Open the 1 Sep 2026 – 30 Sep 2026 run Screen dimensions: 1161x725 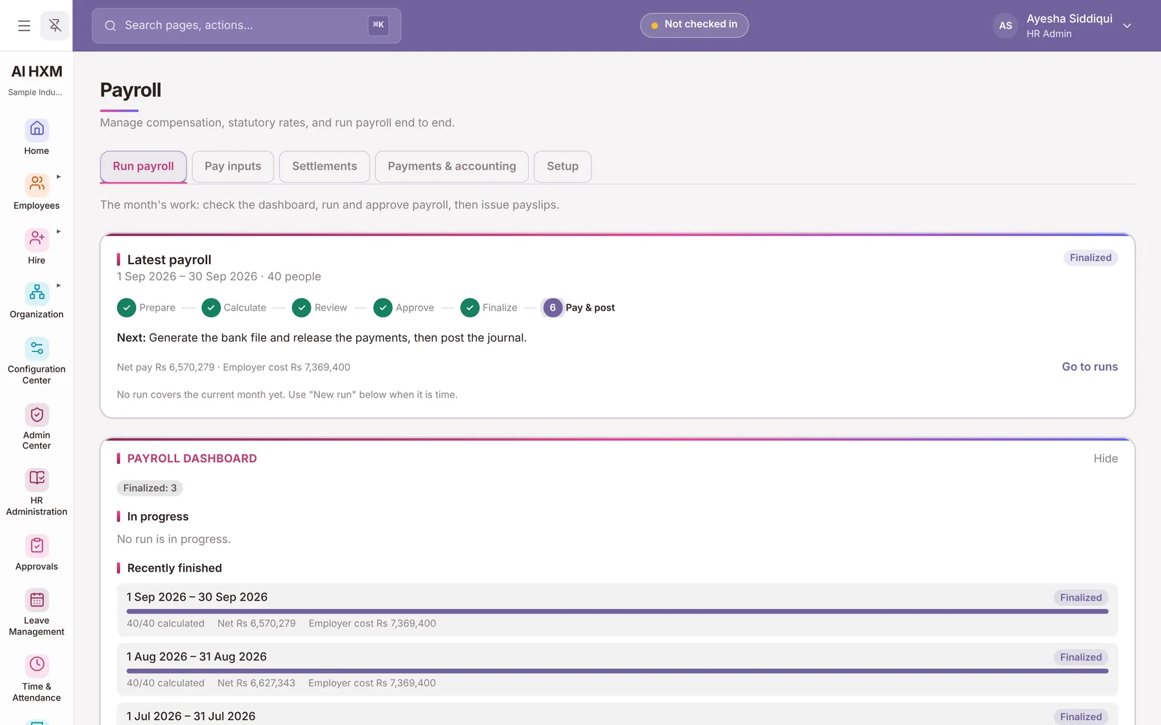617,610
